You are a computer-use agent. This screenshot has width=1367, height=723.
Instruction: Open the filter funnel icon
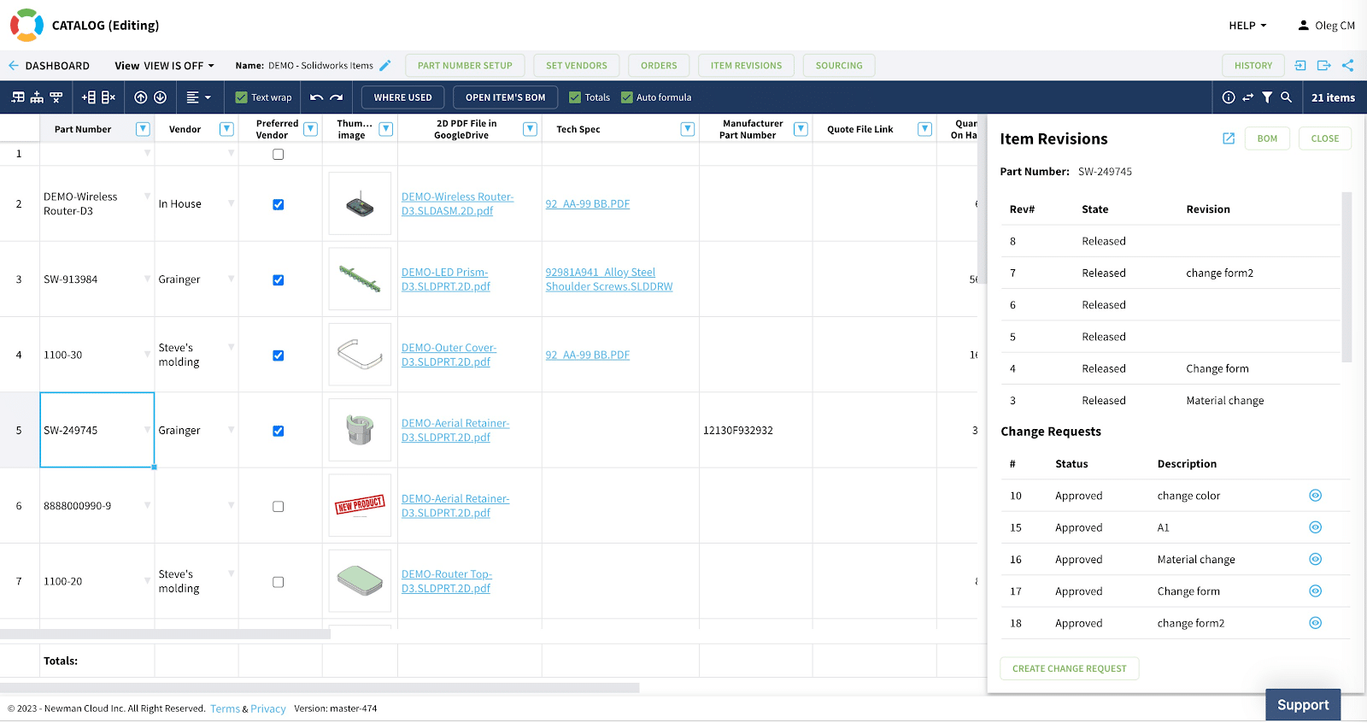point(1267,97)
